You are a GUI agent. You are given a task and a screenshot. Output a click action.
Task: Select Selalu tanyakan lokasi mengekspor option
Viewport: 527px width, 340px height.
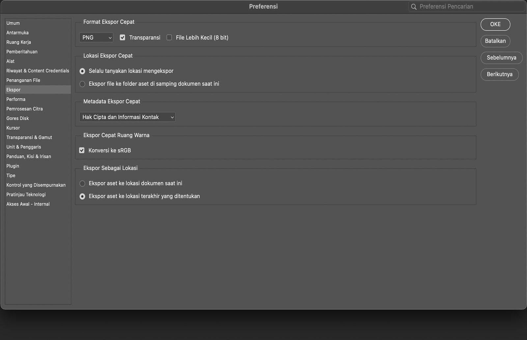pos(82,71)
